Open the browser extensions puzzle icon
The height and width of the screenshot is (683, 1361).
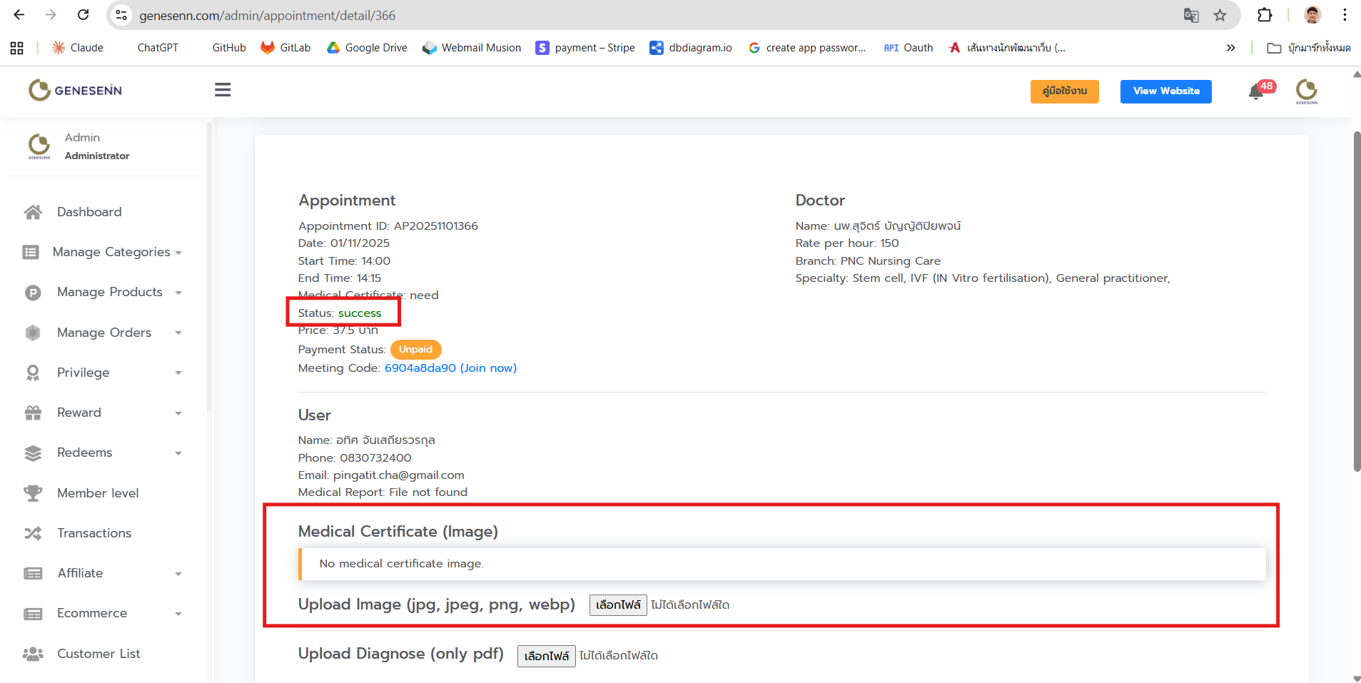click(1265, 15)
